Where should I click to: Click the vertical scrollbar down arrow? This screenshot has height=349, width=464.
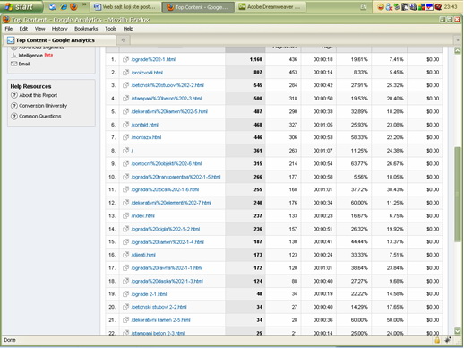[458, 330]
